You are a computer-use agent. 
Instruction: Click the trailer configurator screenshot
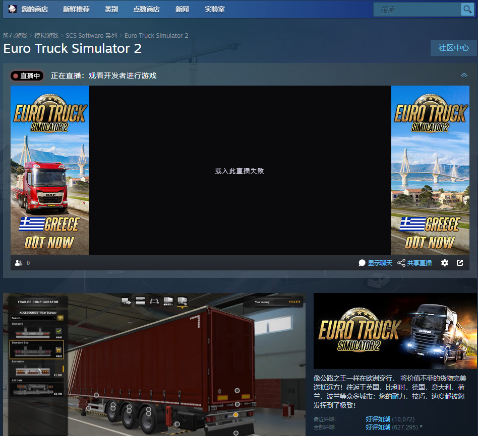[154, 365]
